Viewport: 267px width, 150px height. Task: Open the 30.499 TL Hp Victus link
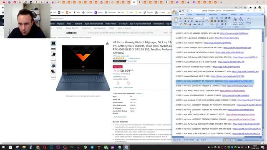tap(240, 110)
